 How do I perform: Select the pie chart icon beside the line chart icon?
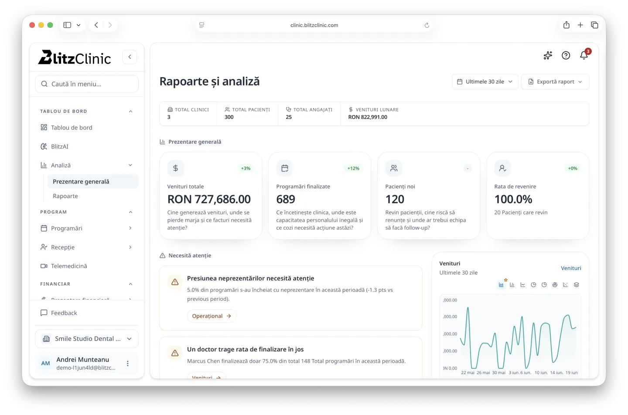pos(533,285)
